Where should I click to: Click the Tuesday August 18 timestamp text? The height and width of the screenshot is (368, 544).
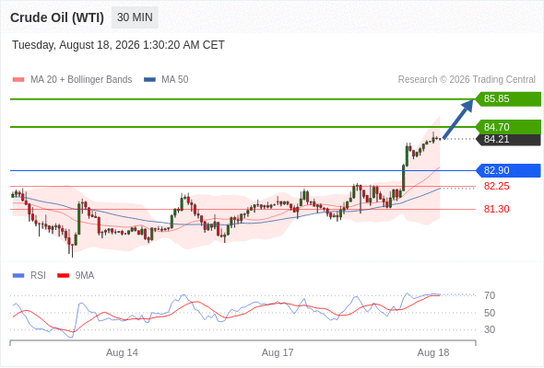[x=118, y=45]
